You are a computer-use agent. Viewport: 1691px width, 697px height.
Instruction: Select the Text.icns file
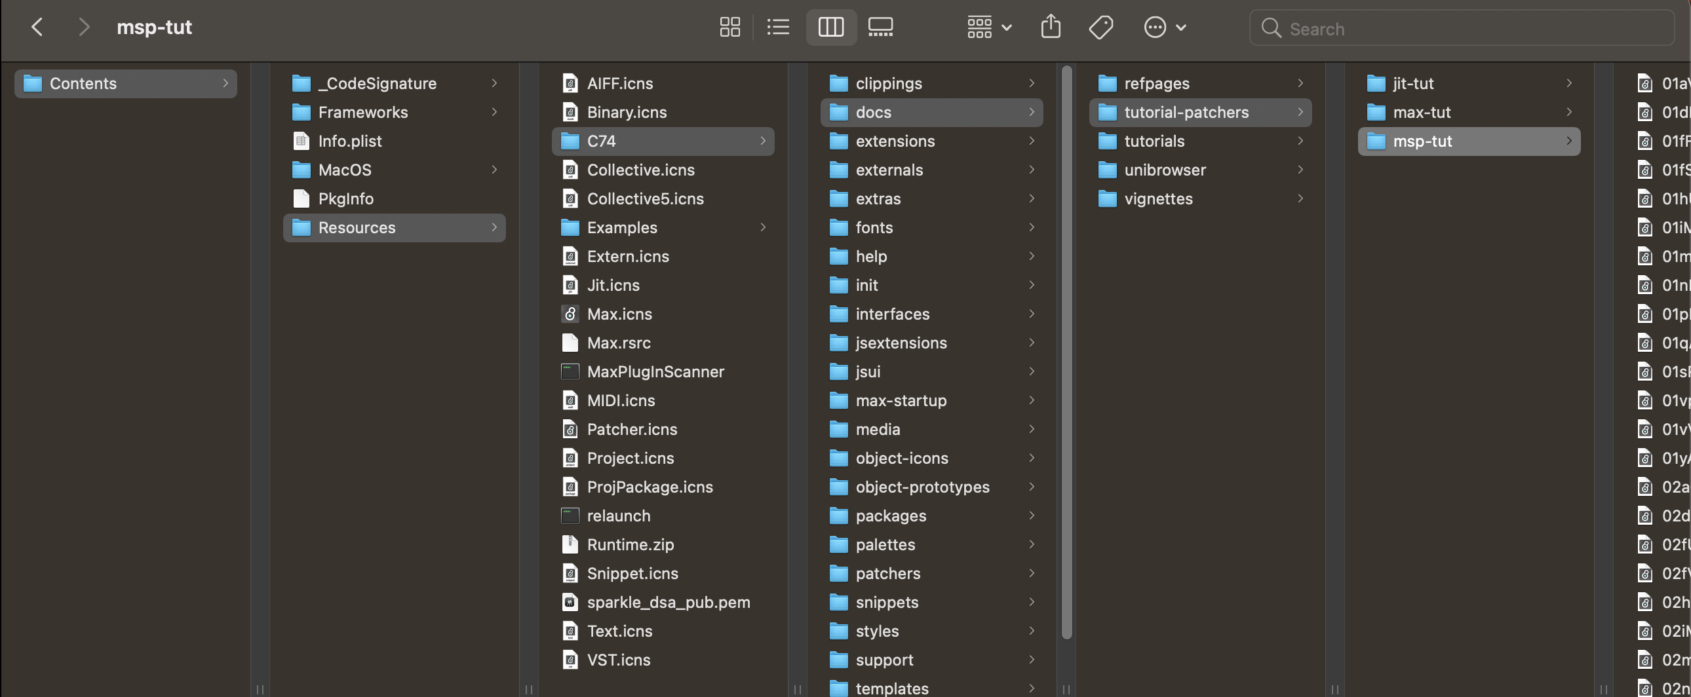663,631
